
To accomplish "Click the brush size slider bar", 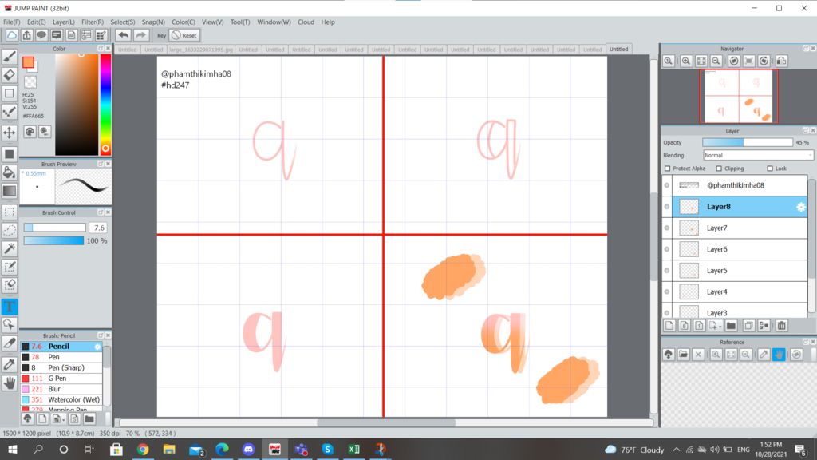I will 55,228.
